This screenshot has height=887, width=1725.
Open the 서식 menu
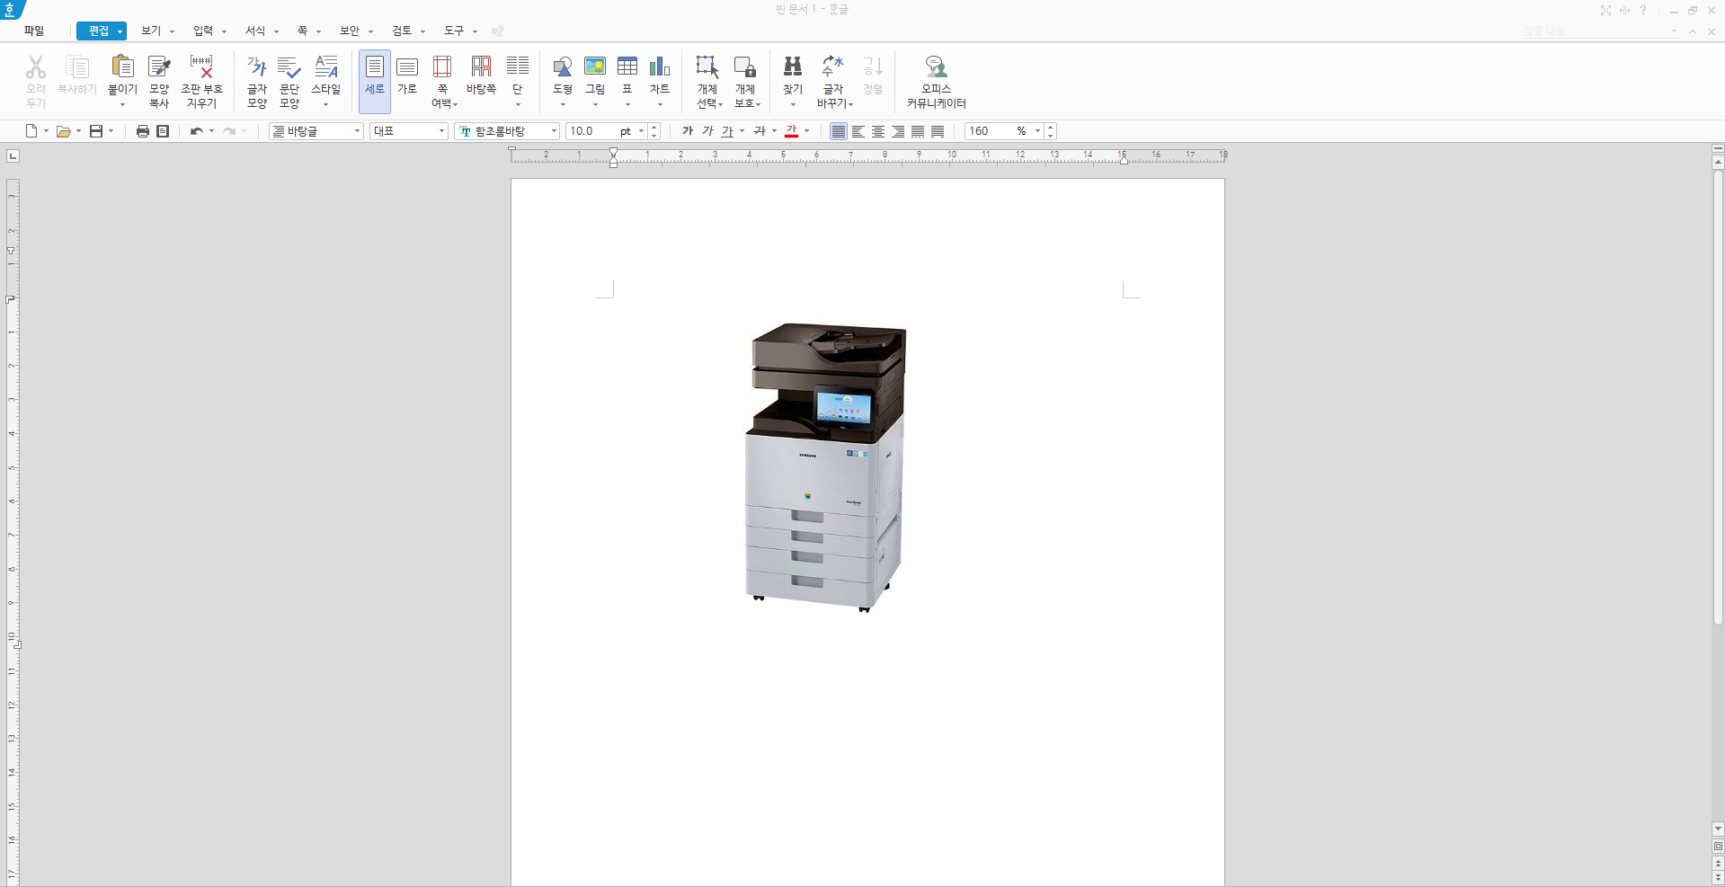tap(262, 31)
